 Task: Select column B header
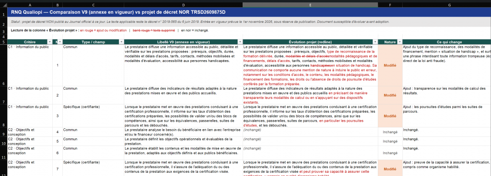click(x=58, y=5)
